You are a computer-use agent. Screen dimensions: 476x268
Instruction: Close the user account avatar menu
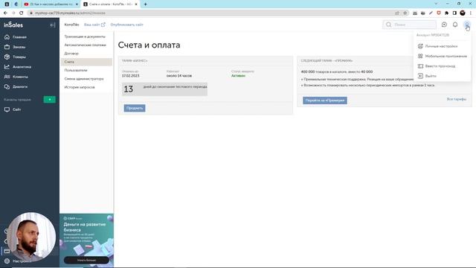click(x=467, y=25)
